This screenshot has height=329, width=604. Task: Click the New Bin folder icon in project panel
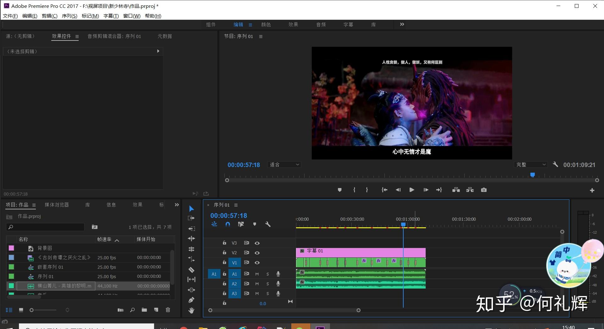[x=144, y=310]
